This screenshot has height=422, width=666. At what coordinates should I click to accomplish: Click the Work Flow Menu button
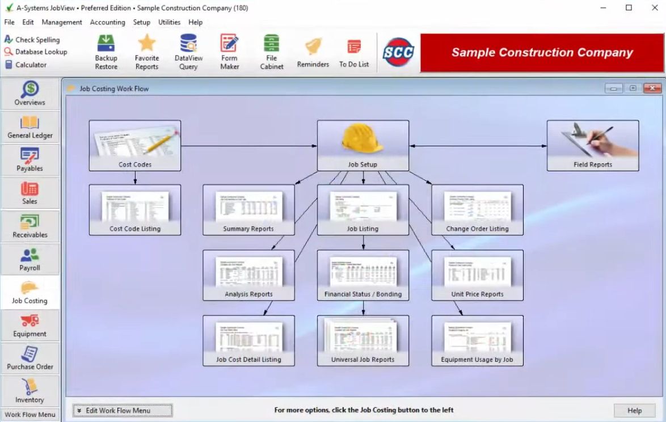pyautogui.click(x=29, y=415)
